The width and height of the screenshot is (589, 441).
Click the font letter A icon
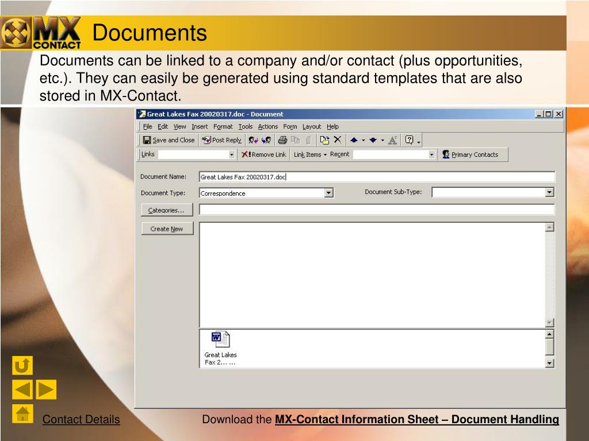[x=392, y=140]
